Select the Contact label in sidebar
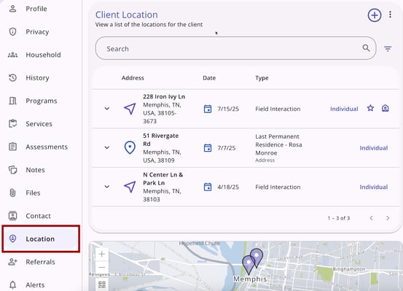Screen dimensions: 403x291 38,216
